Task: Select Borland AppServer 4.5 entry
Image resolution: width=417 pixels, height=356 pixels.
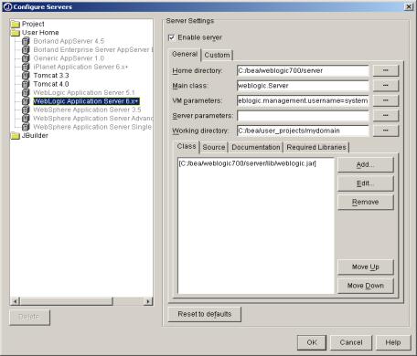Action: coord(69,41)
